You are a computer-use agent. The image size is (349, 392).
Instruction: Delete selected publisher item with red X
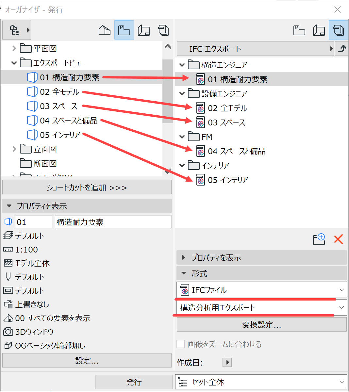pos(339,239)
